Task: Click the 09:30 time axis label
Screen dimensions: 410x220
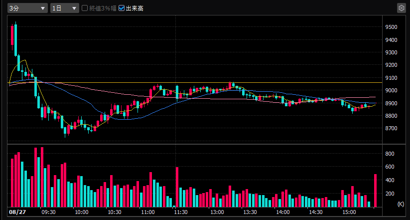Action: tap(49, 212)
